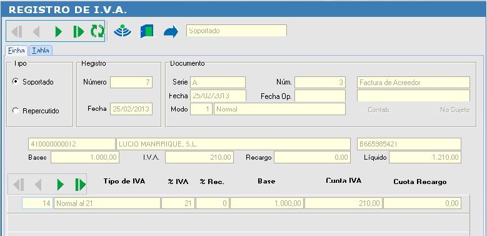This screenshot has height=236, width=487.
Task: Click empty field below Factura de Acreedor
Action: (x=413, y=96)
